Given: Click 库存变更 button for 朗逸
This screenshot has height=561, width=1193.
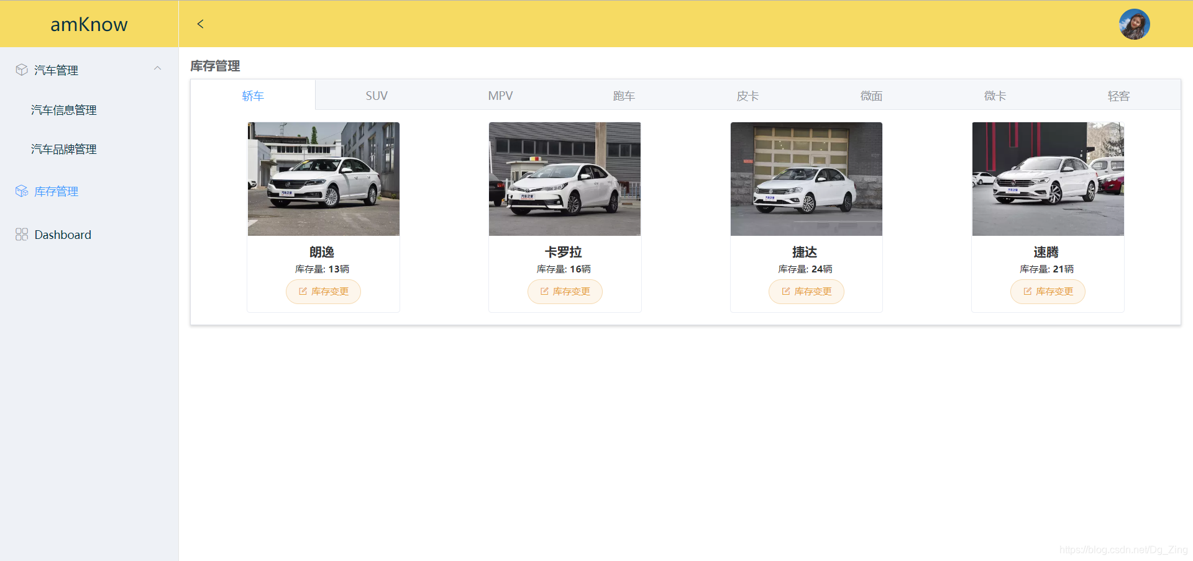Looking at the screenshot, I should pos(323,292).
